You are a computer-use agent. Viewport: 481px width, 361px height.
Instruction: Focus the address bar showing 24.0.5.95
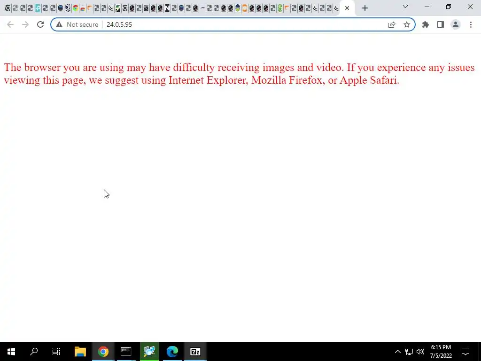233,24
